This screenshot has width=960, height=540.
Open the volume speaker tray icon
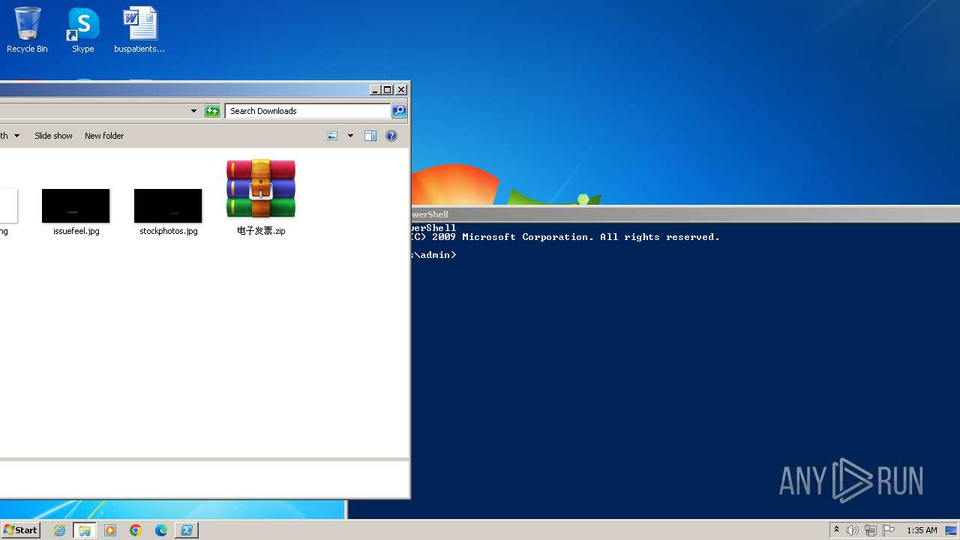tap(853, 530)
